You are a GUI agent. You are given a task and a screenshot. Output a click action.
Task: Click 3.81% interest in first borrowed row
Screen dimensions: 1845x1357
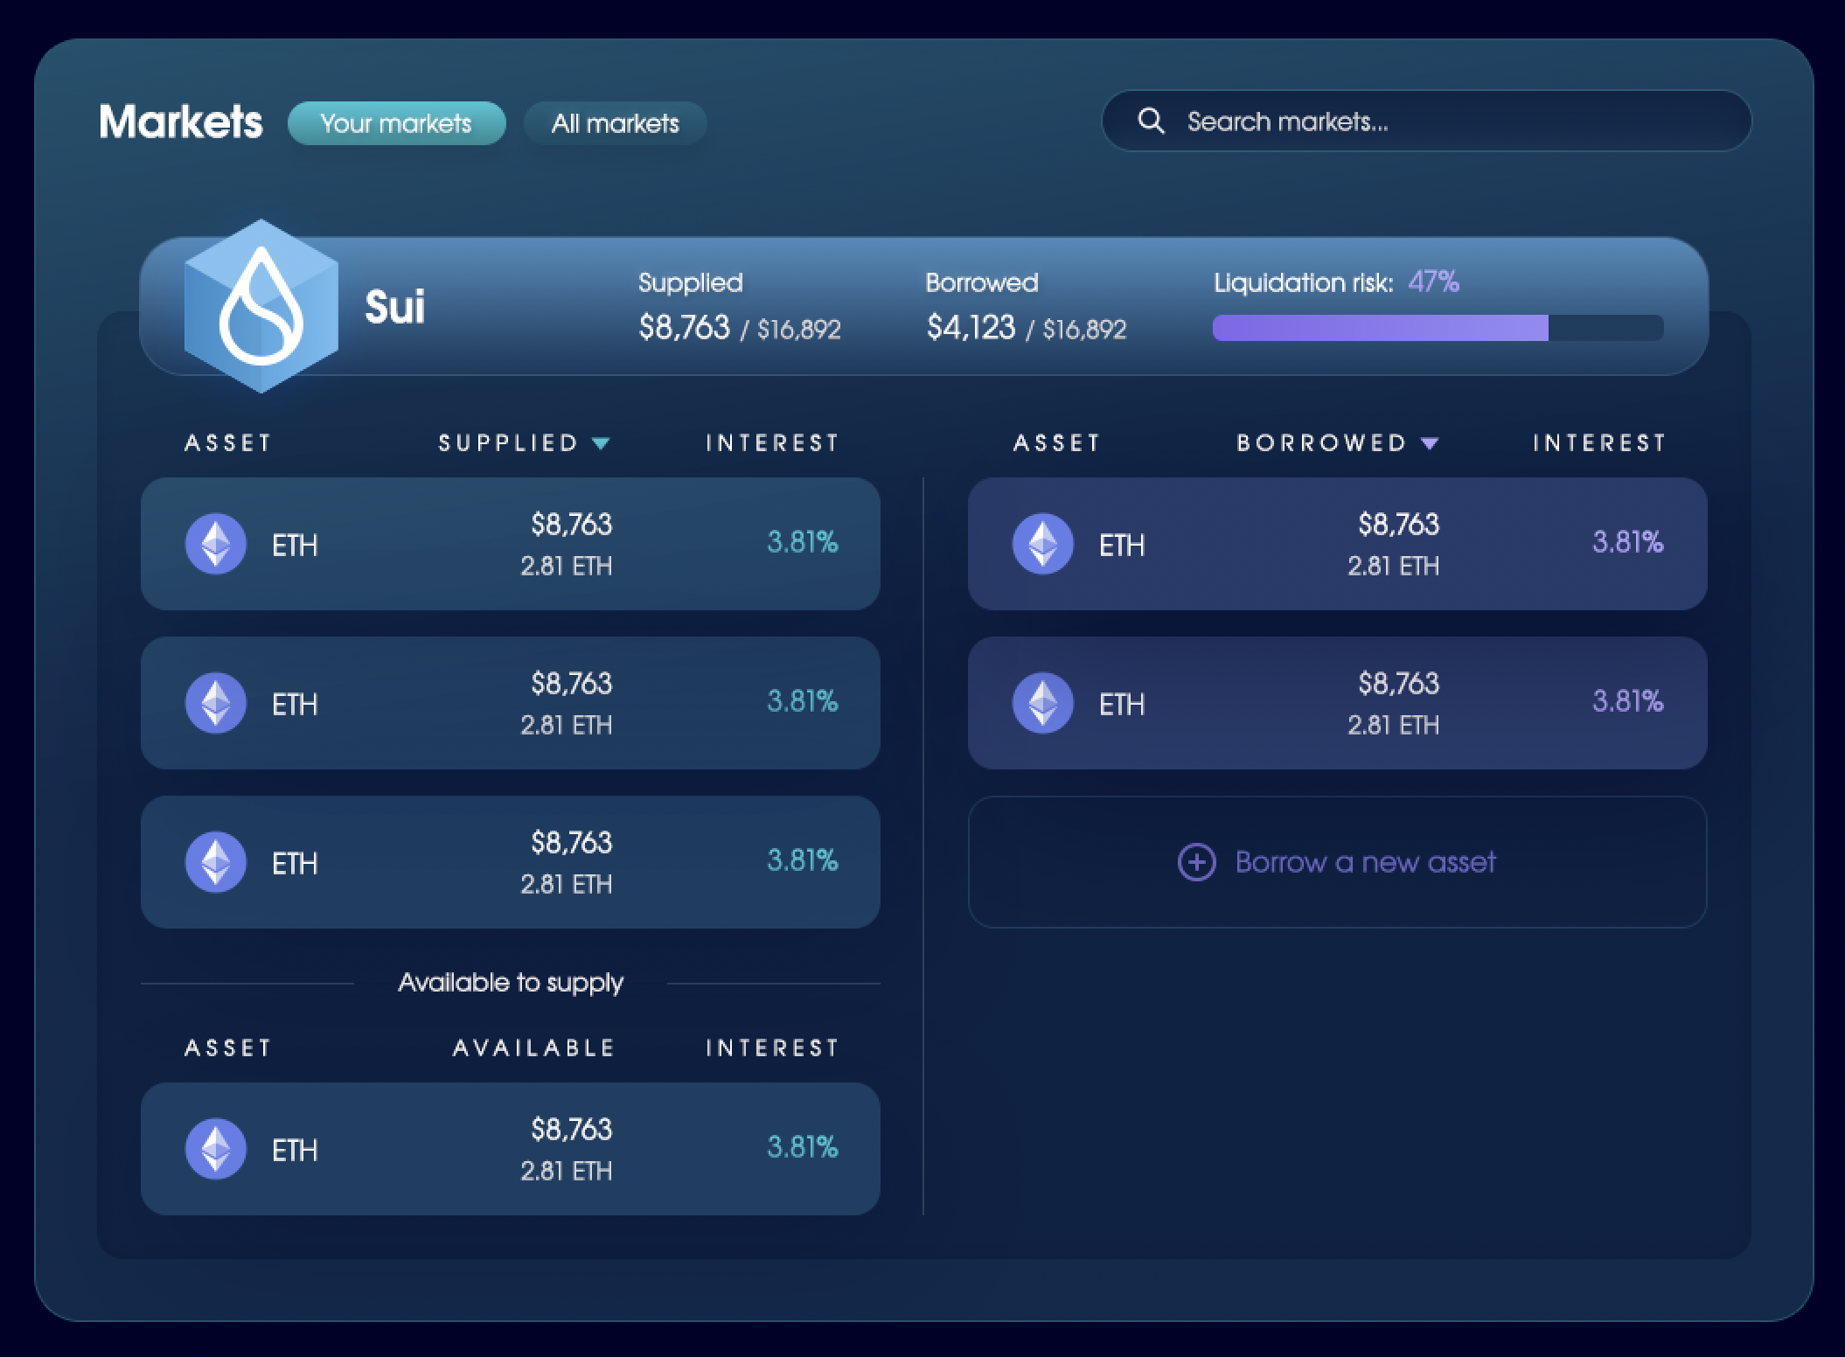[1627, 542]
